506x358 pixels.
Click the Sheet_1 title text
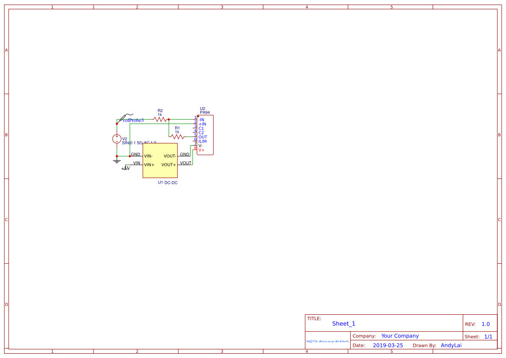(344, 324)
